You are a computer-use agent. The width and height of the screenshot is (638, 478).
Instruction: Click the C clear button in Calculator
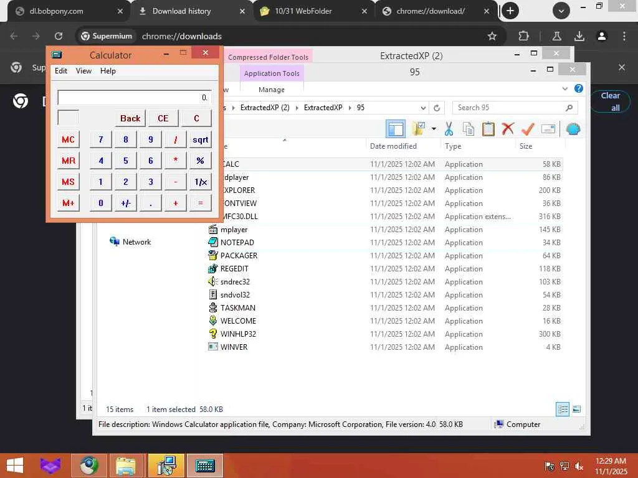[196, 118]
